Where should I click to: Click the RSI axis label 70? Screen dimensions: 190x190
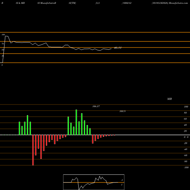click(x=3, y=44)
